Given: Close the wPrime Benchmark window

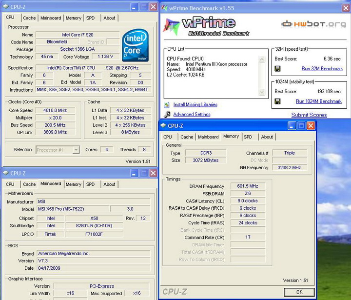Looking at the screenshot, I should click(346, 8).
